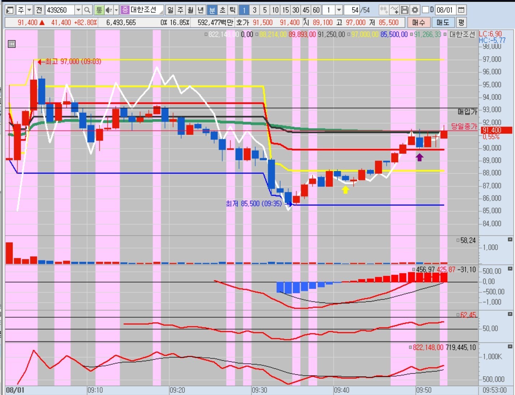
Task: Open chart settings gear icon
Action: click(x=415, y=10)
